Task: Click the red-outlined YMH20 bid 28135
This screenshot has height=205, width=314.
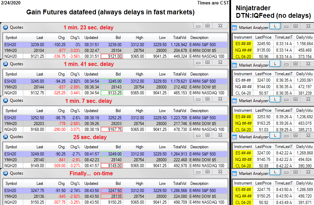Action: click(x=112, y=196)
